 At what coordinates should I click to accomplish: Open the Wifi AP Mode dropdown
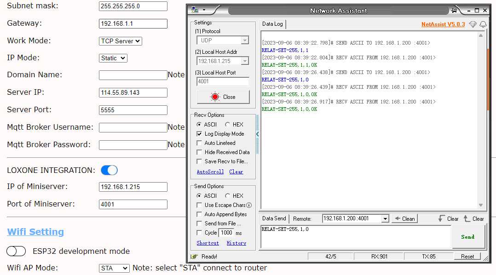tap(114, 268)
